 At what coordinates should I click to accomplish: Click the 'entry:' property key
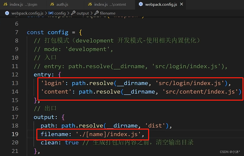(44, 75)
